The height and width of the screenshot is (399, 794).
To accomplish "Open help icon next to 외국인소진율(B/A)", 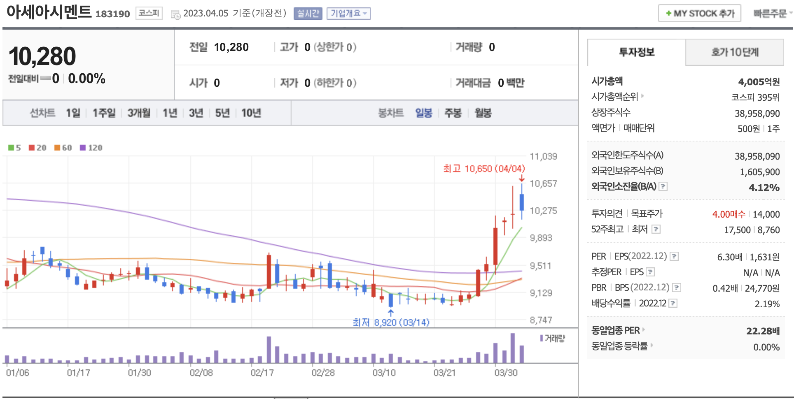I will pos(663,186).
